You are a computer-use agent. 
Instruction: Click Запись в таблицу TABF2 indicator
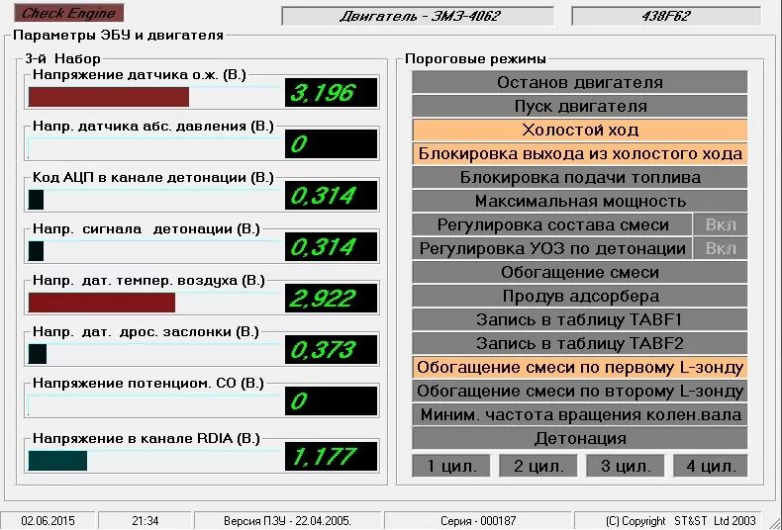[x=579, y=344]
